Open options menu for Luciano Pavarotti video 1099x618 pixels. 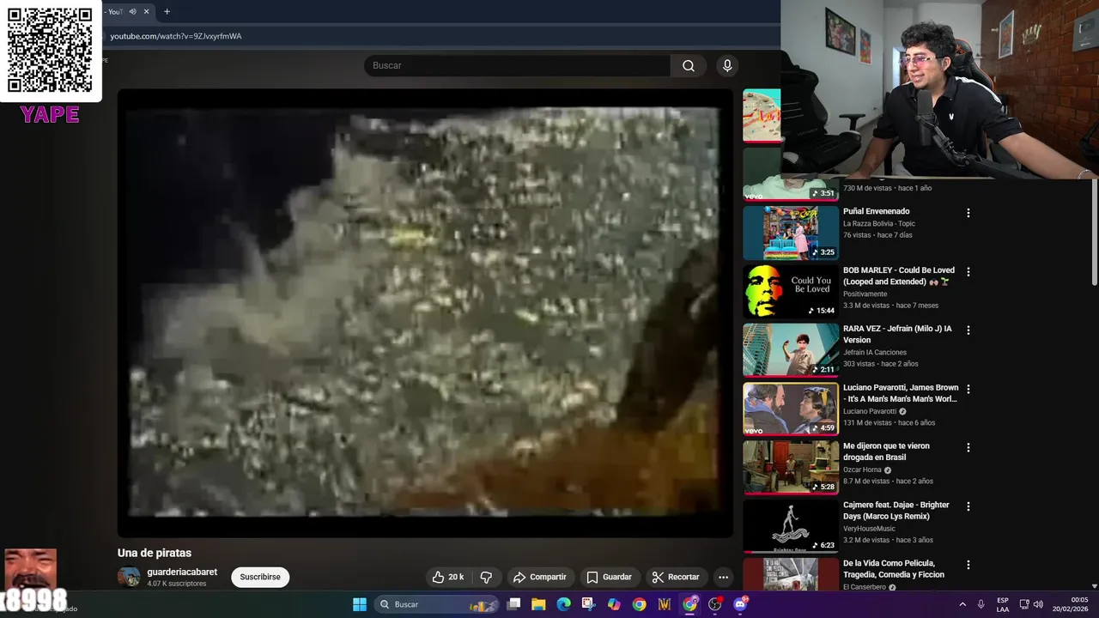coord(968,389)
